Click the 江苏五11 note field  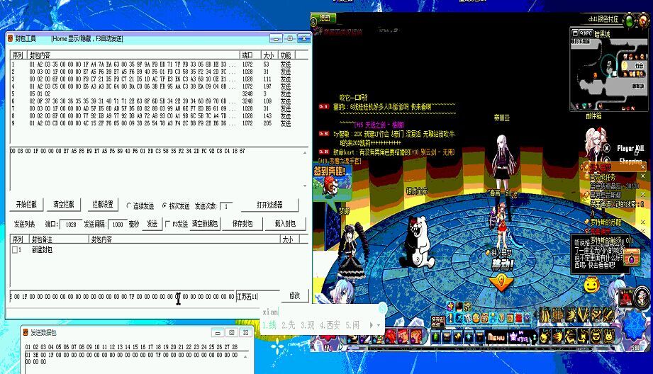pos(257,297)
